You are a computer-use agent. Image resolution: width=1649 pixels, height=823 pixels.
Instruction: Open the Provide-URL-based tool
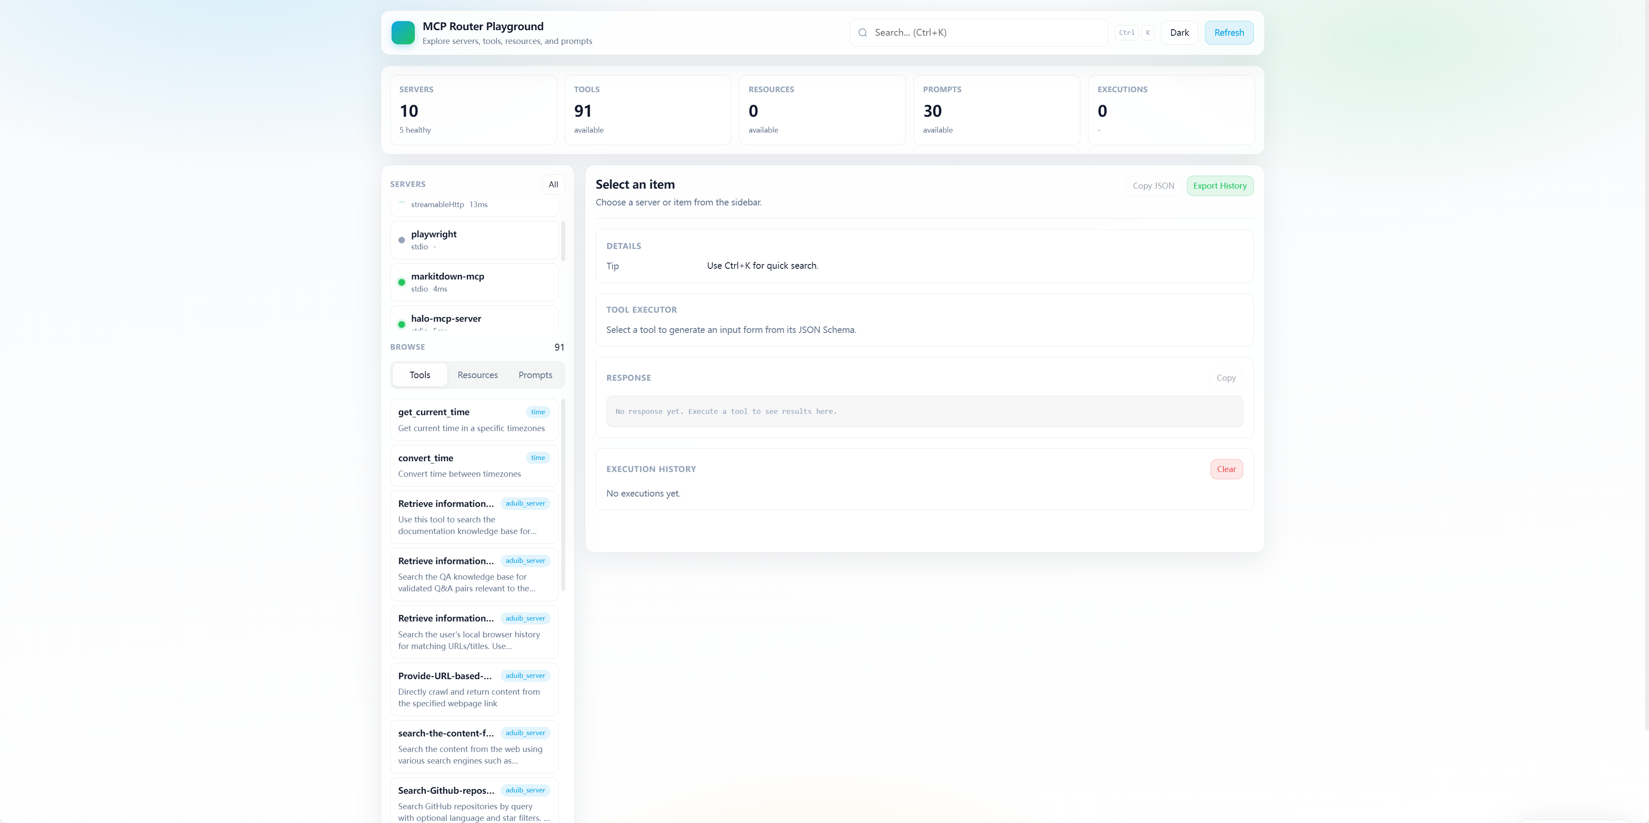(x=474, y=689)
